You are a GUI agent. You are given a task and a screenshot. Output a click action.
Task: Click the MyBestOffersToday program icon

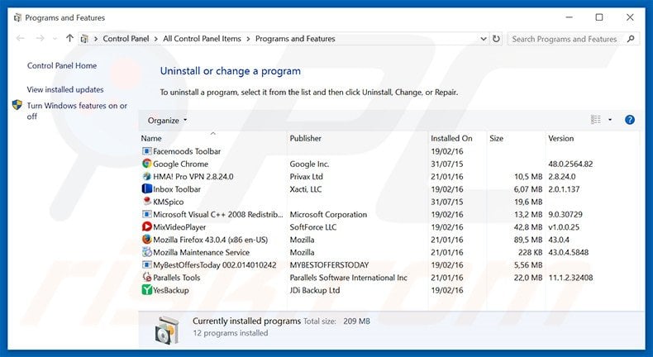(x=146, y=264)
